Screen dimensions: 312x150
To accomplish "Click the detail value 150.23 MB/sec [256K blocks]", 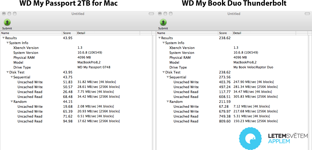I will [255, 121].
